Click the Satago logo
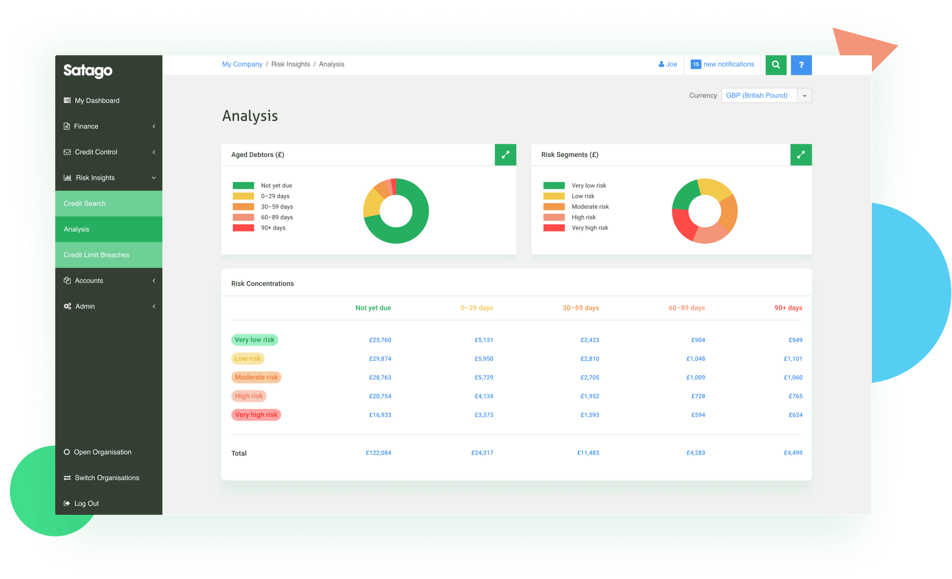Viewport: 952px width, 579px height. [x=88, y=70]
